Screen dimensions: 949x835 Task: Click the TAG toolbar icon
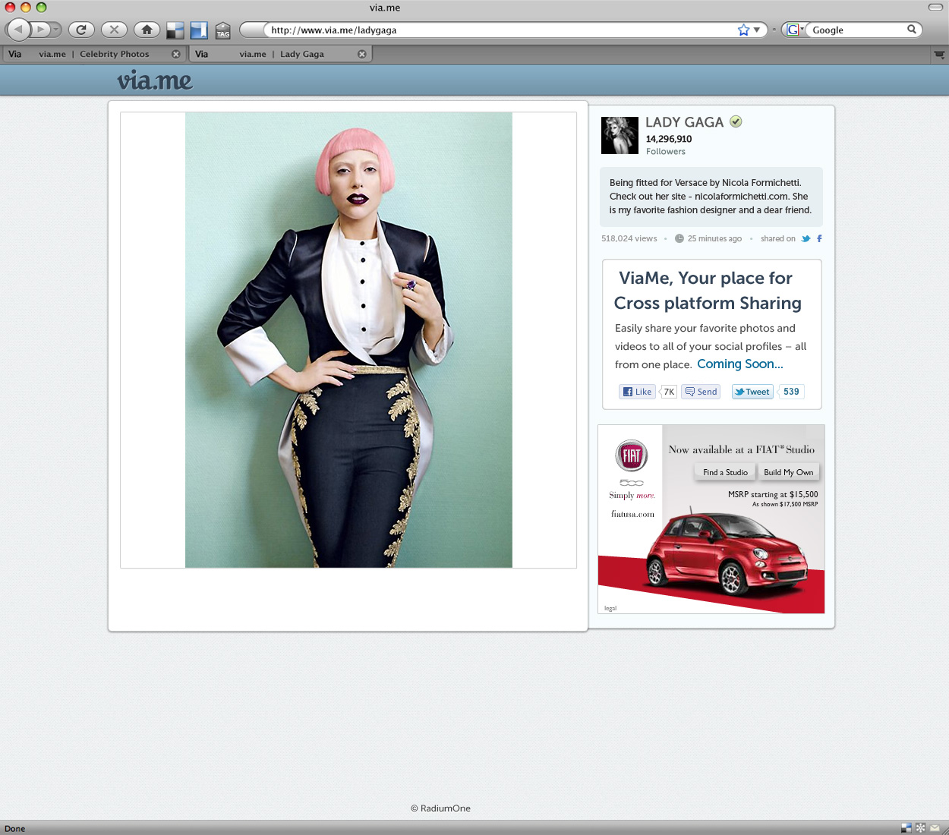pos(222,30)
